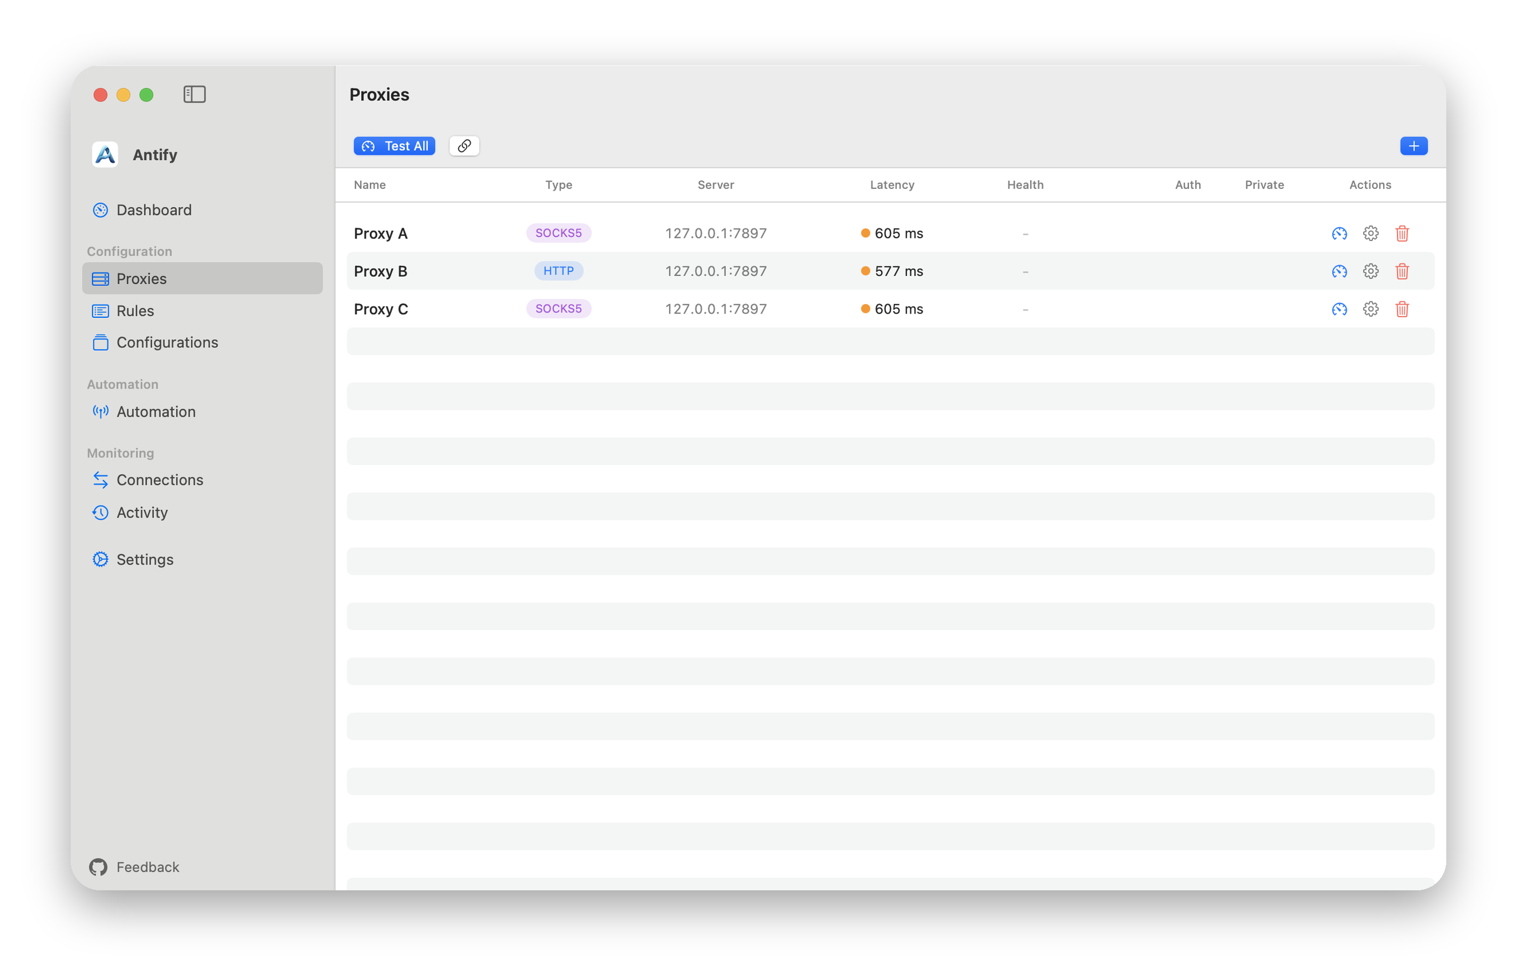
Task: Sort by the Type column header
Action: (559, 185)
